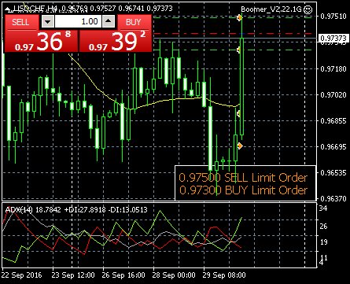
Task: Click the order marker on the green dashed line near 0.97300
Action: 238,50
